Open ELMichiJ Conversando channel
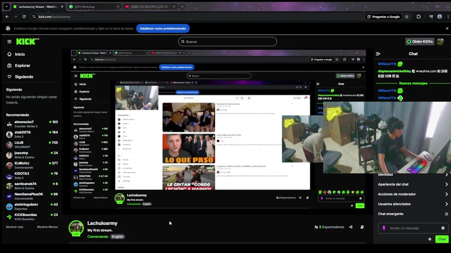Viewport: 451px width, 253px height. pyautogui.click(x=32, y=165)
